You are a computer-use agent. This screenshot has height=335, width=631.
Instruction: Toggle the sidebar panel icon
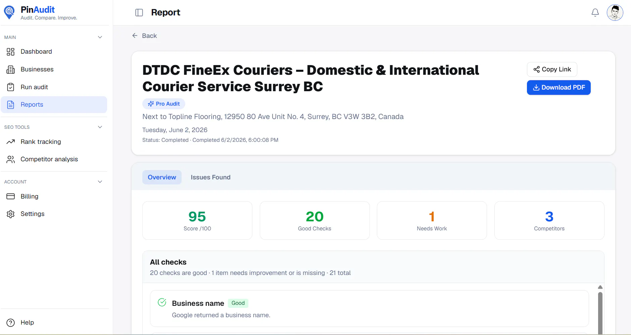pyautogui.click(x=139, y=13)
